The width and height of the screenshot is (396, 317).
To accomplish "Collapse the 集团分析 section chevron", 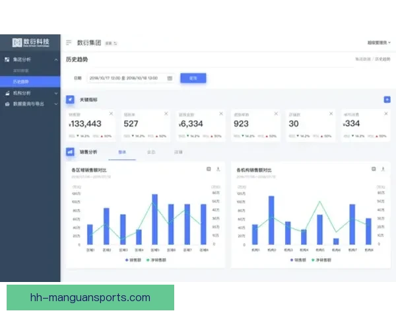I will (x=56, y=59).
